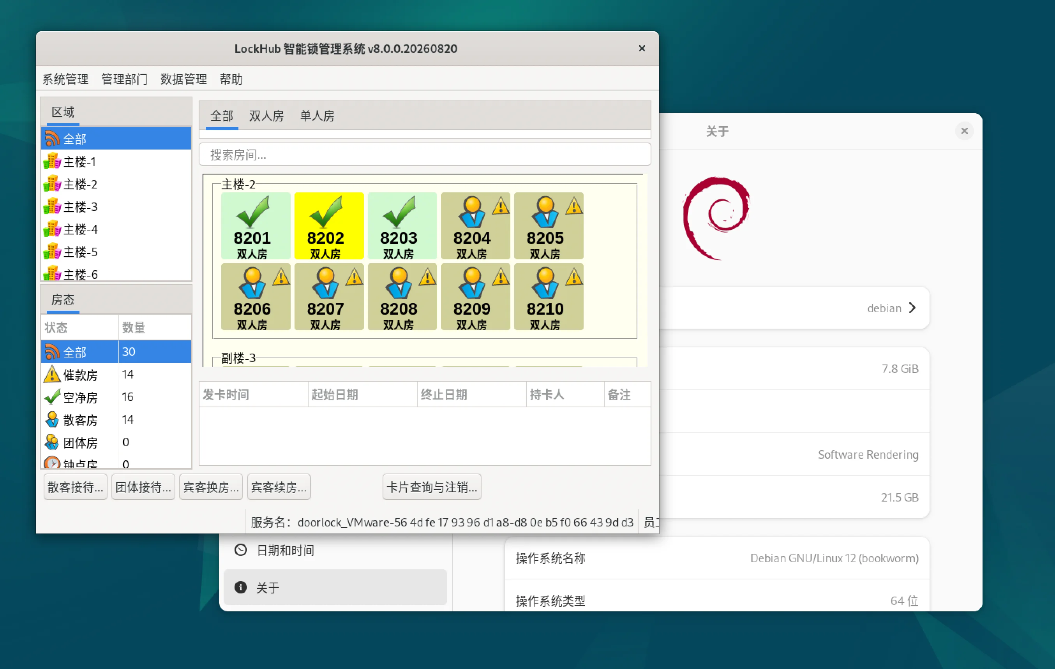Click the 21.5 GB disk capacity value
The width and height of the screenshot is (1055, 669).
click(900, 497)
